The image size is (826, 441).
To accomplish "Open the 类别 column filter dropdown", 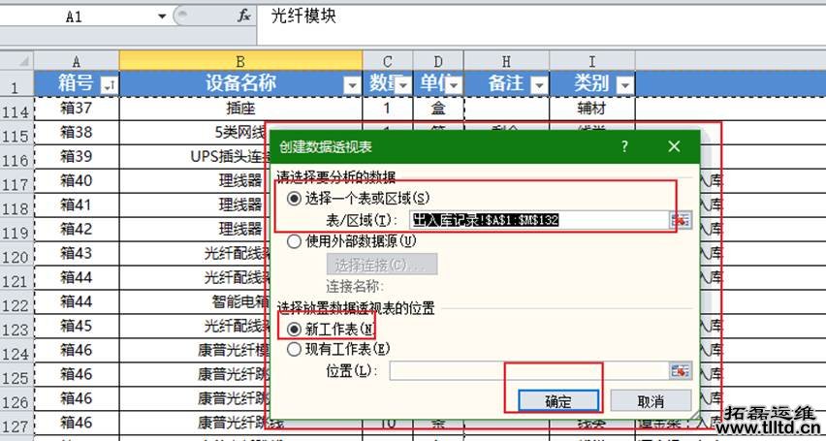I will click(624, 86).
